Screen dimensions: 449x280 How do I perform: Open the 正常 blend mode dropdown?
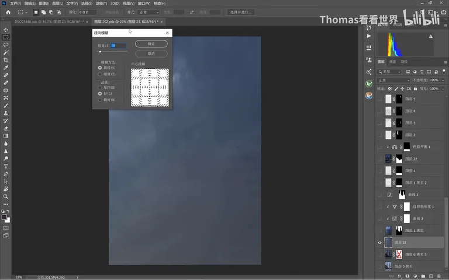pyautogui.click(x=393, y=80)
